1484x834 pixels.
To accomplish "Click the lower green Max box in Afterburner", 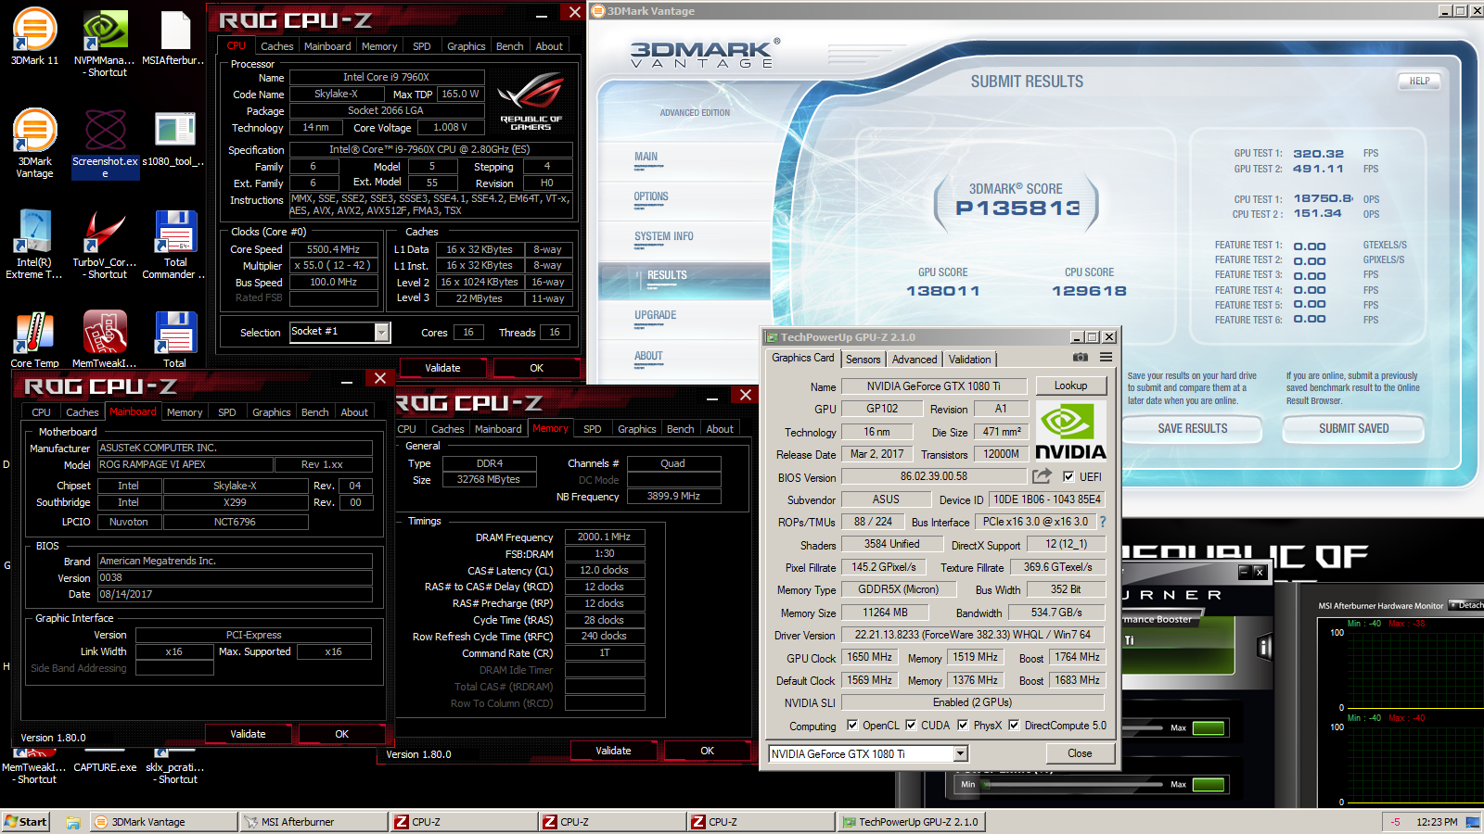I will tap(1208, 784).
